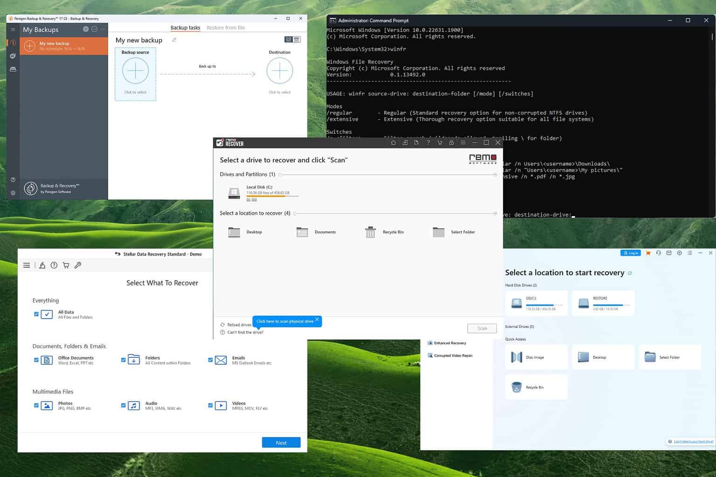
Task: Click the activation key icon in Stellar toolbar
Action: (78, 265)
